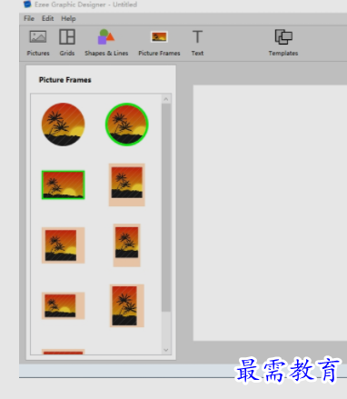Screen dimensions: 347x399
Task: Pick the polaroid frame beside the green rectangle
Action: click(127, 185)
